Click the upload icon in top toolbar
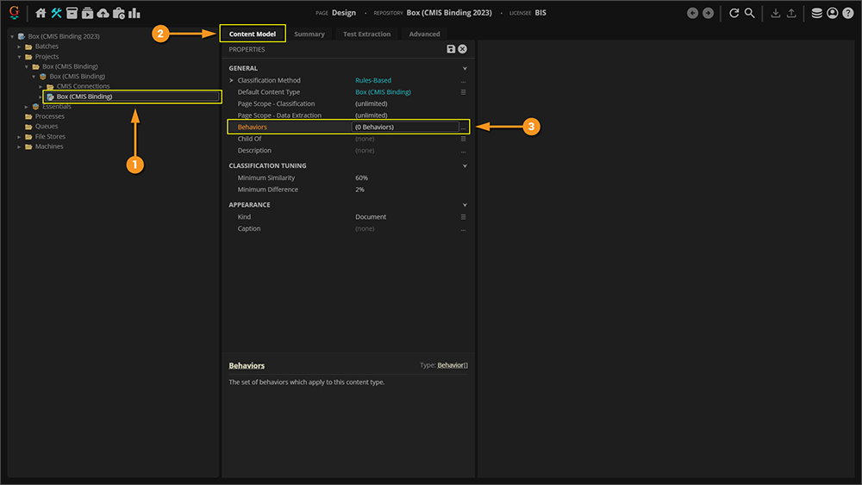The height and width of the screenshot is (485, 862). click(x=790, y=13)
